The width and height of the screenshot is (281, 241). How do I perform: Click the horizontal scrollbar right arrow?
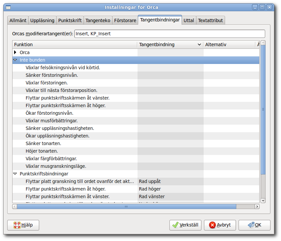[257, 206]
